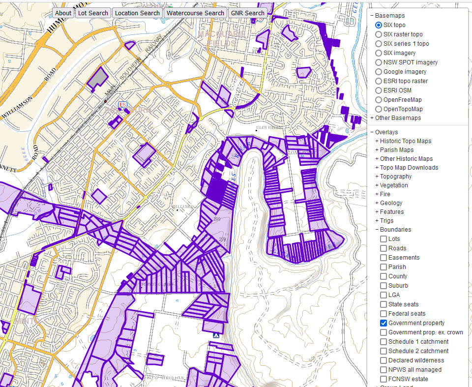Collapse the Boundaries overlay group
The height and width of the screenshot is (387, 472).
tap(393, 230)
